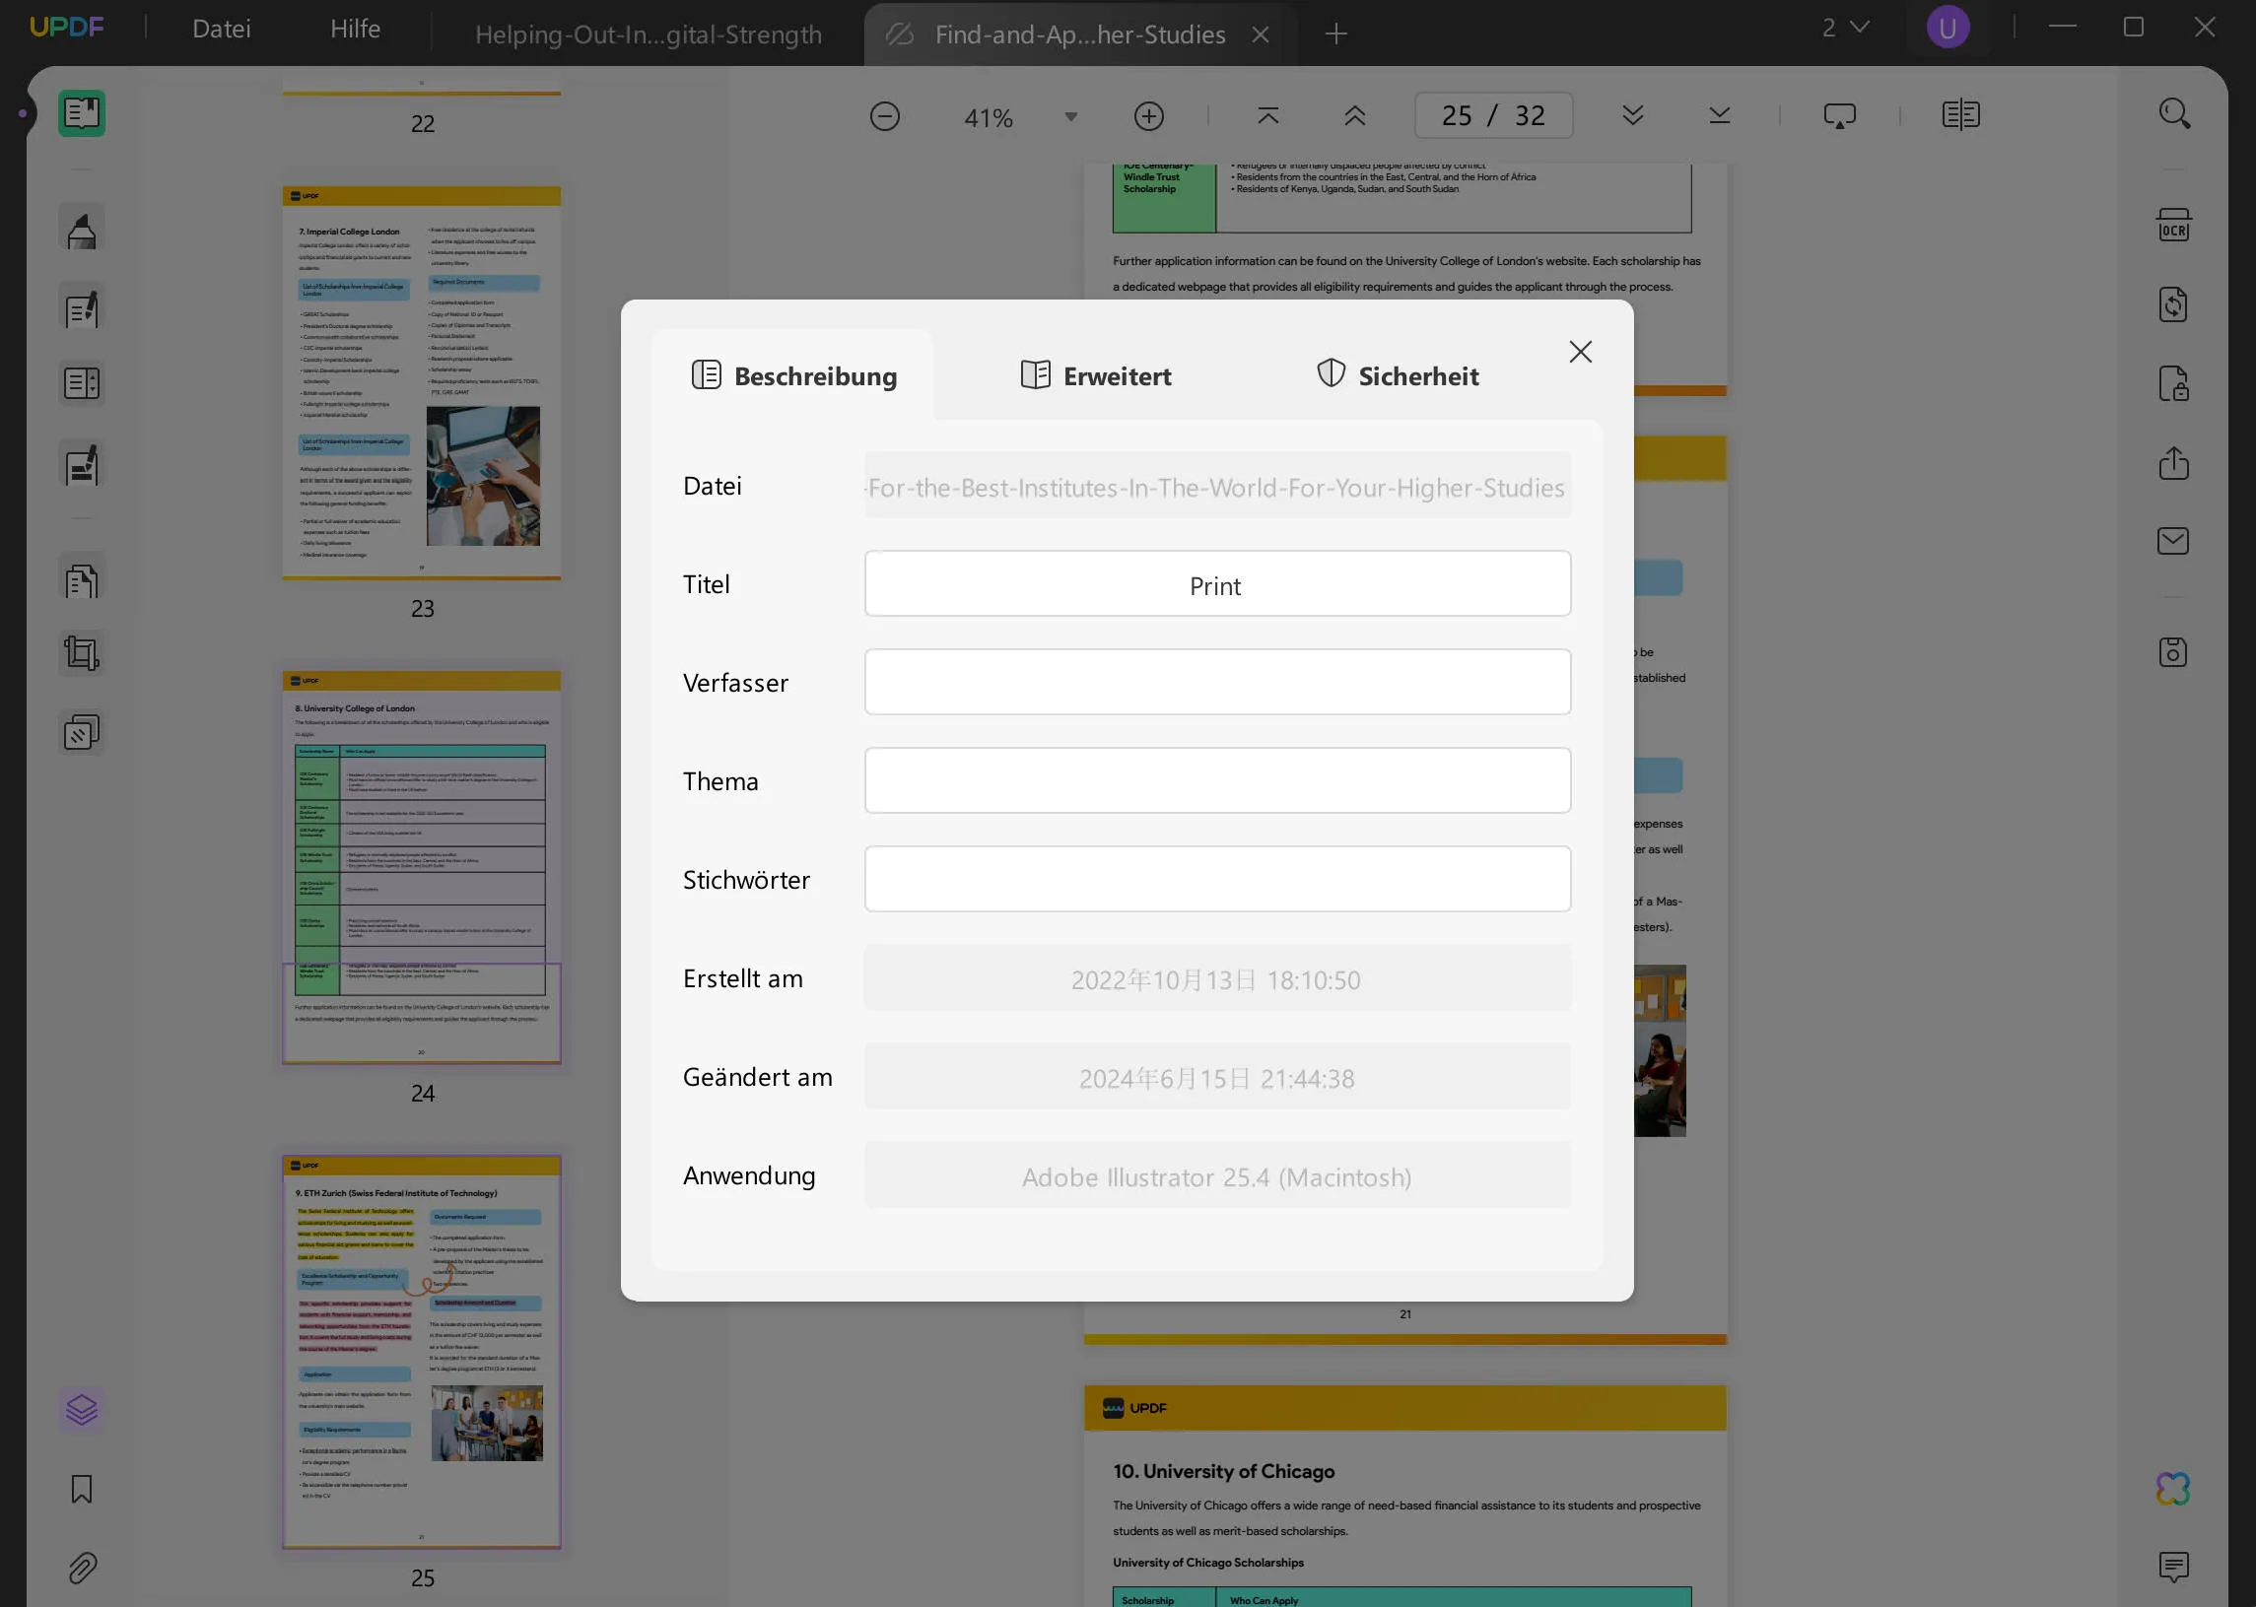Click the send by email envelope icon
Image resolution: width=2256 pixels, height=1607 pixels.
tap(2173, 541)
